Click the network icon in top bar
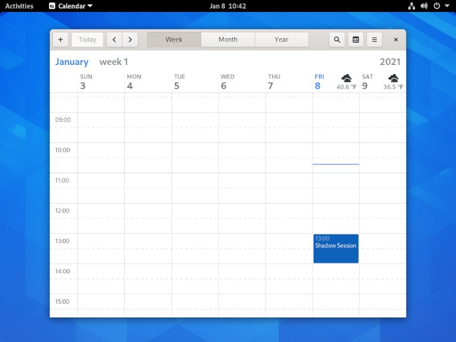Image resolution: width=456 pixels, height=342 pixels. point(412,6)
